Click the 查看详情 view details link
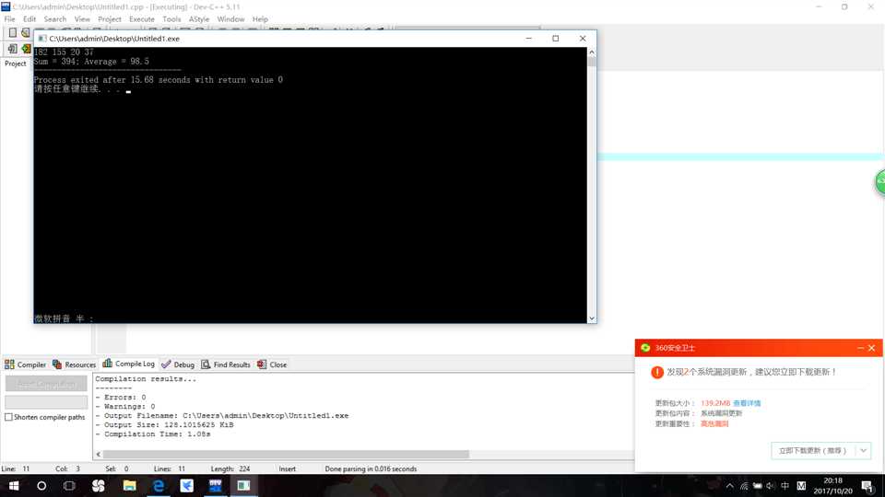 click(746, 403)
